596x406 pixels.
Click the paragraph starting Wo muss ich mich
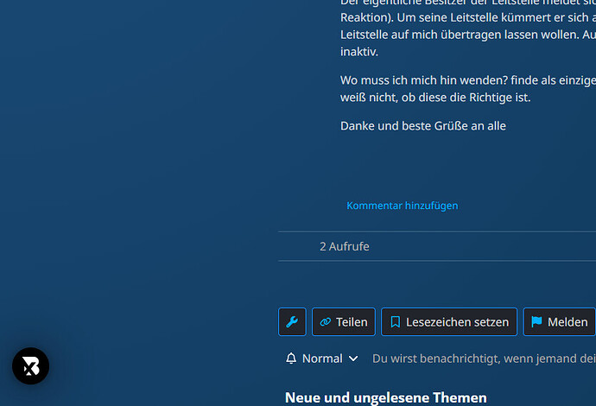click(x=468, y=89)
